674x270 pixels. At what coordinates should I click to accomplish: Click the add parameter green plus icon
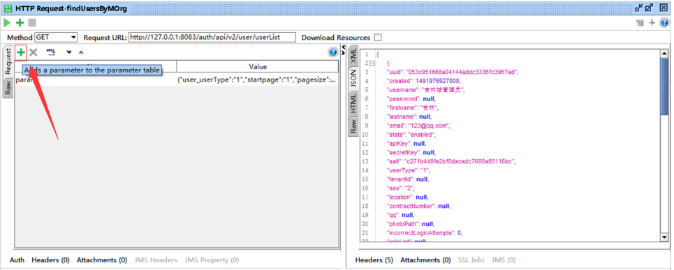pos(21,53)
